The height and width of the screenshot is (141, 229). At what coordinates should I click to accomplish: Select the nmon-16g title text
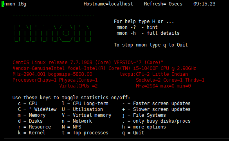coord(15,4)
